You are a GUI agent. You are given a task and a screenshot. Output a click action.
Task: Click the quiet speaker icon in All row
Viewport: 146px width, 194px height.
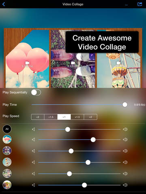click(x=34, y=129)
